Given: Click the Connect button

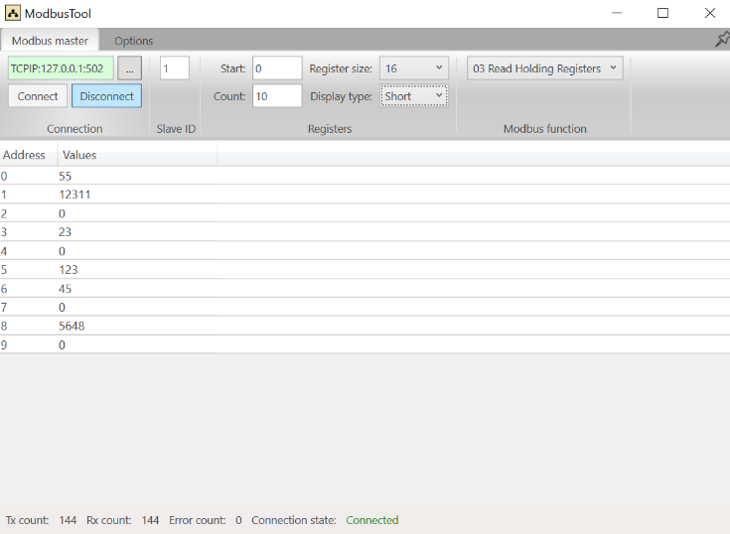Looking at the screenshot, I should 38,96.
